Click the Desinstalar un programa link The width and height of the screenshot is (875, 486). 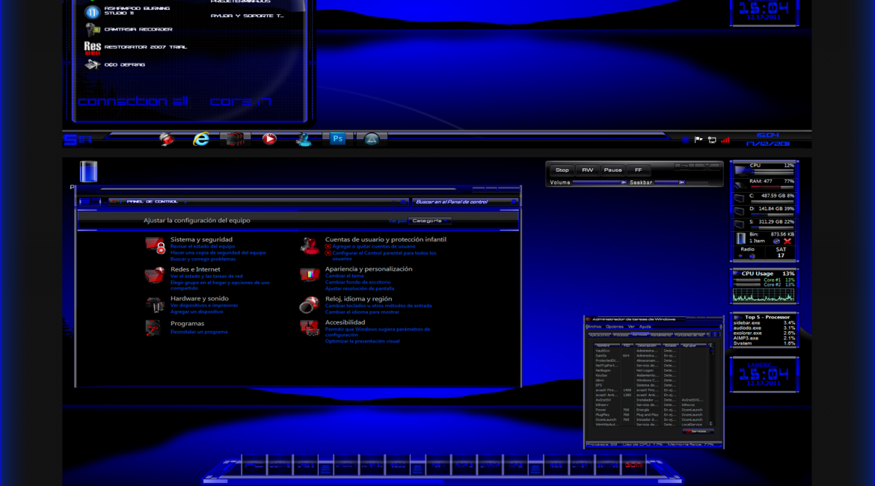tap(199, 332)
